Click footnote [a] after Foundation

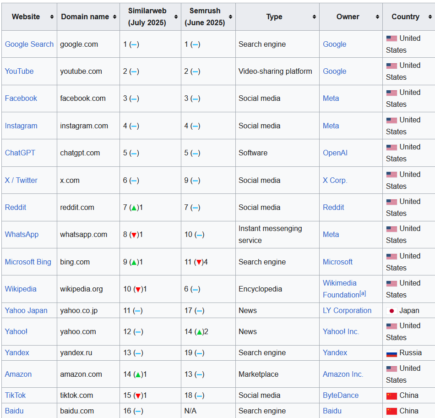(x=363, y=293)
